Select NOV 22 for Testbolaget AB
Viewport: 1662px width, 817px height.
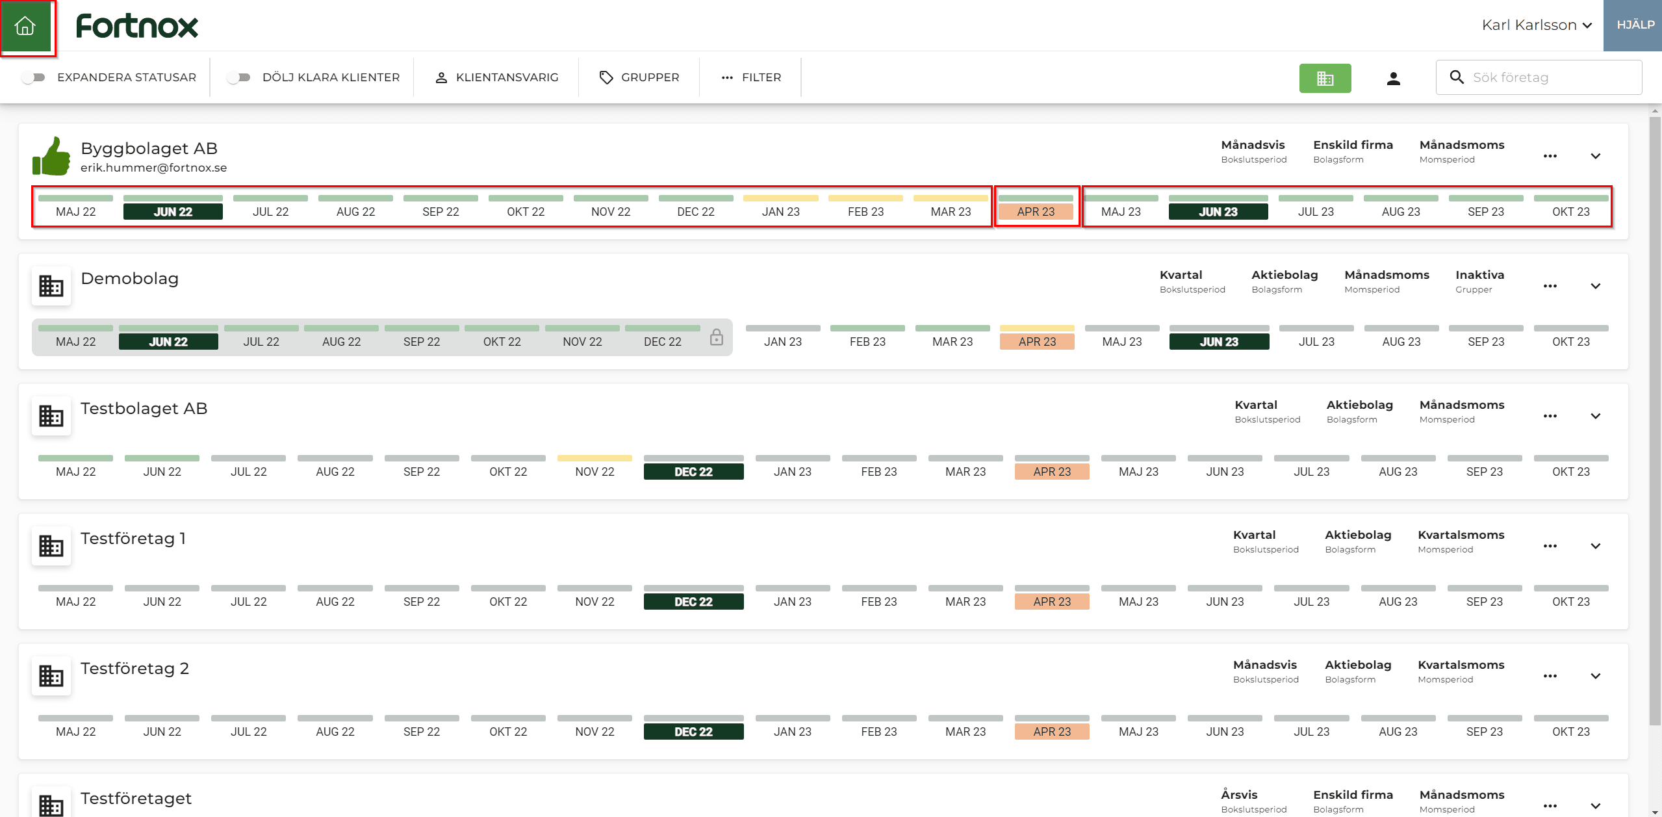pos(594,467)
